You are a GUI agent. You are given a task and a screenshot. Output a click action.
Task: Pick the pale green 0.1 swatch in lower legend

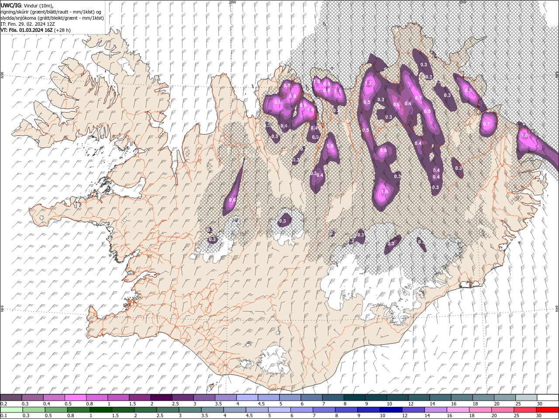[x=11, y=409]
